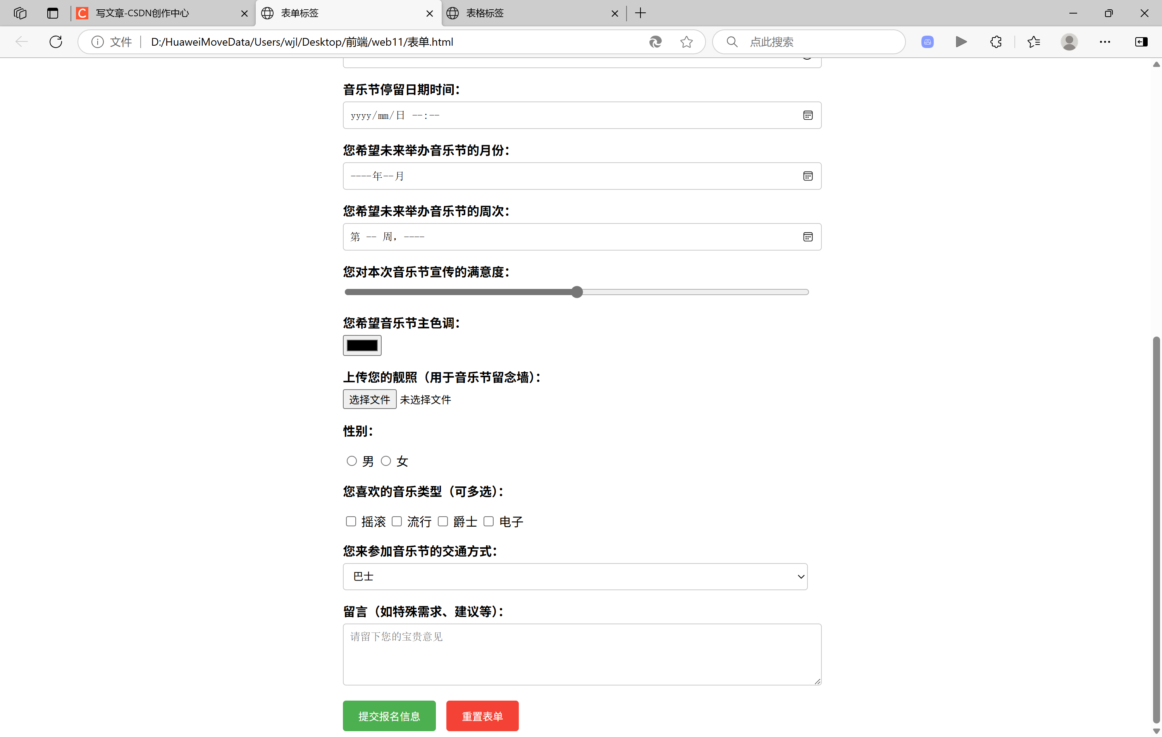Open calendar picker for week field
This screenshot has width=1162, height=737.
pos(807,237)
